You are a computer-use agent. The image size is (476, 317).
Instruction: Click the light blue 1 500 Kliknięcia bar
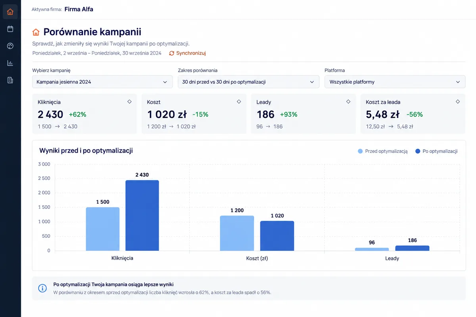(103, 229)
